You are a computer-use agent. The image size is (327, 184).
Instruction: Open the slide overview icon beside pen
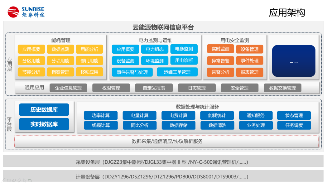pyautogui.click(x=9, y=180)
